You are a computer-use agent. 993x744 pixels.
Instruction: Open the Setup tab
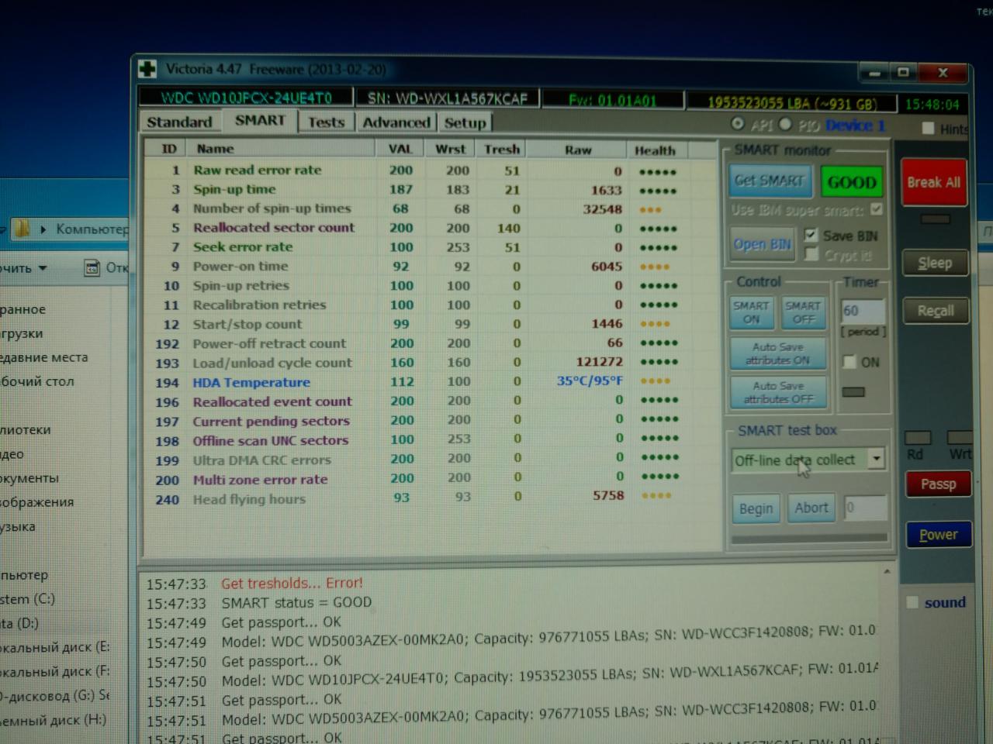click(465, 122)
